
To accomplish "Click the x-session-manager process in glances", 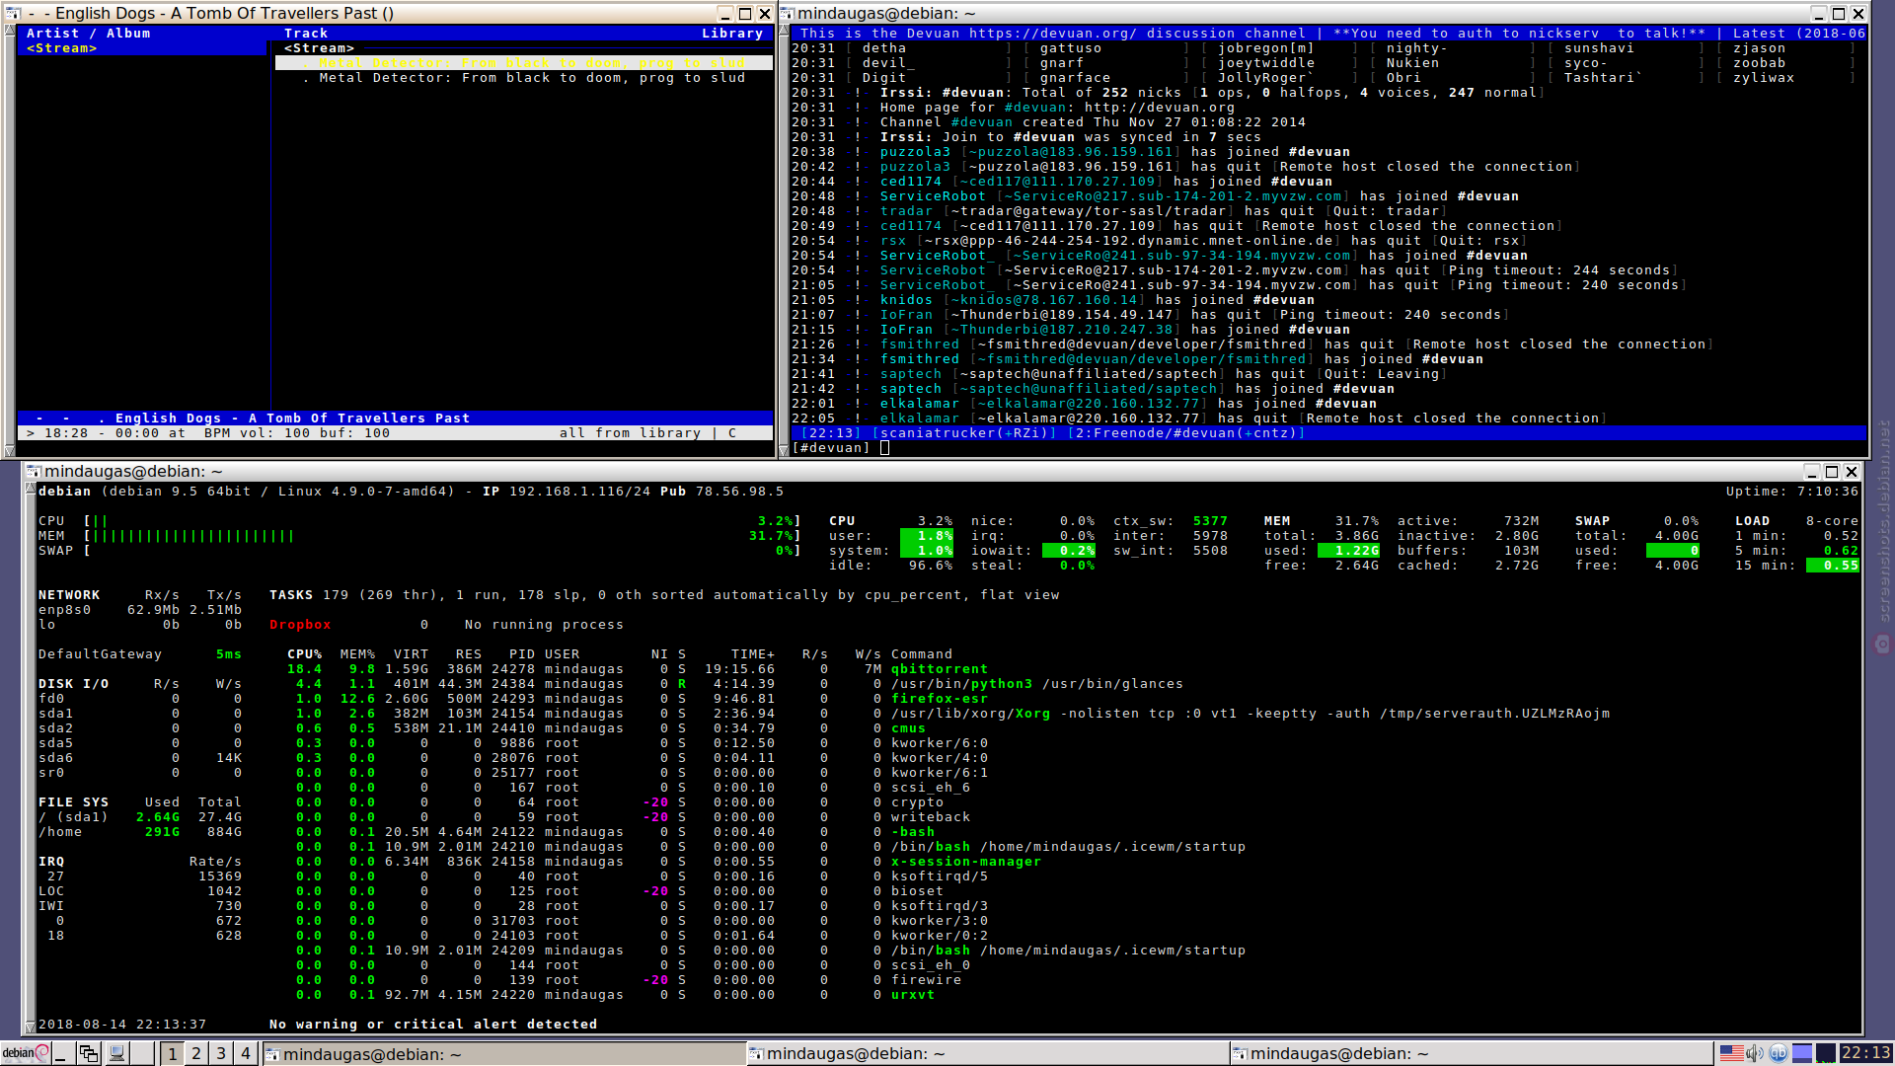I will click(x=966, y=861).
